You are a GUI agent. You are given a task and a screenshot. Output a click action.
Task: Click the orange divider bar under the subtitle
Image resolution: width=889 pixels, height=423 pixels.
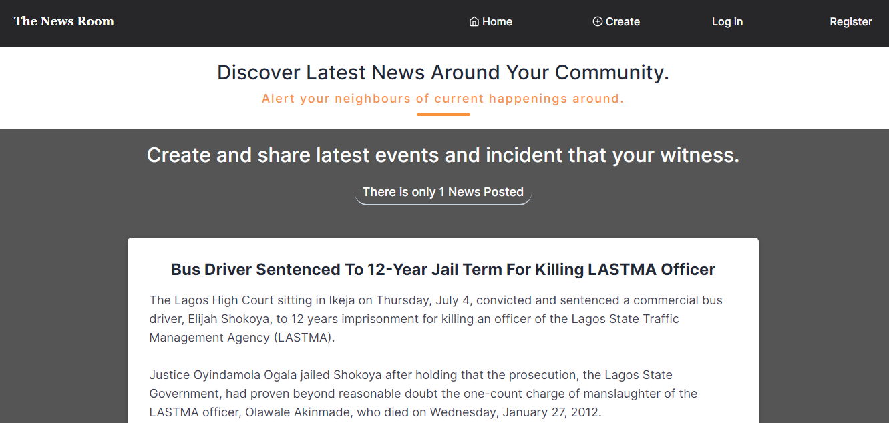(x=443, y=115)
